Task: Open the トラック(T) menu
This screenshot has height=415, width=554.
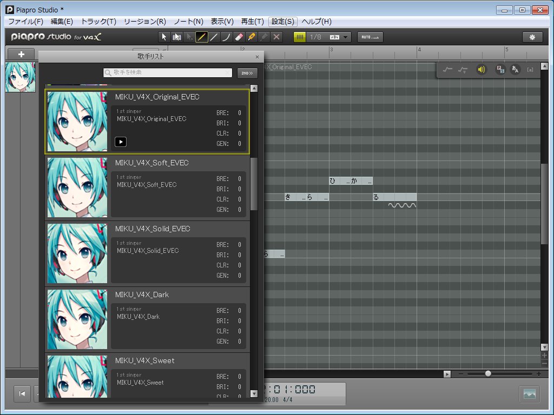Action: (98, 22)
